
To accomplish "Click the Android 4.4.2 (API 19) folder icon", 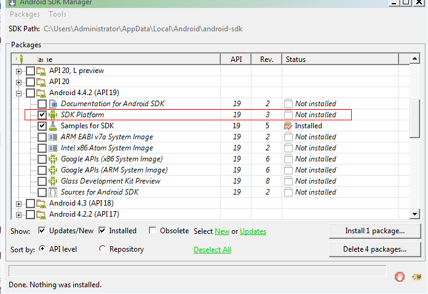I will tap(41, 93).
